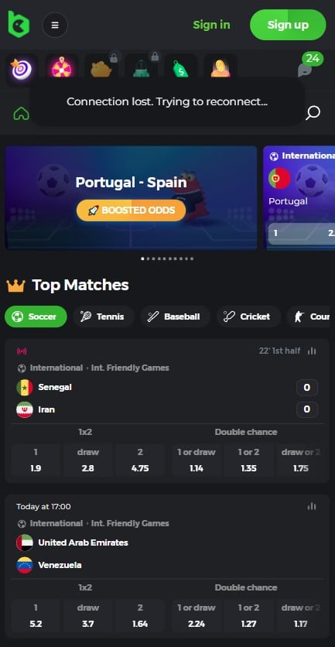335x647 pixels.
Task: Switch to the Cricket tab
Action: 249,317
